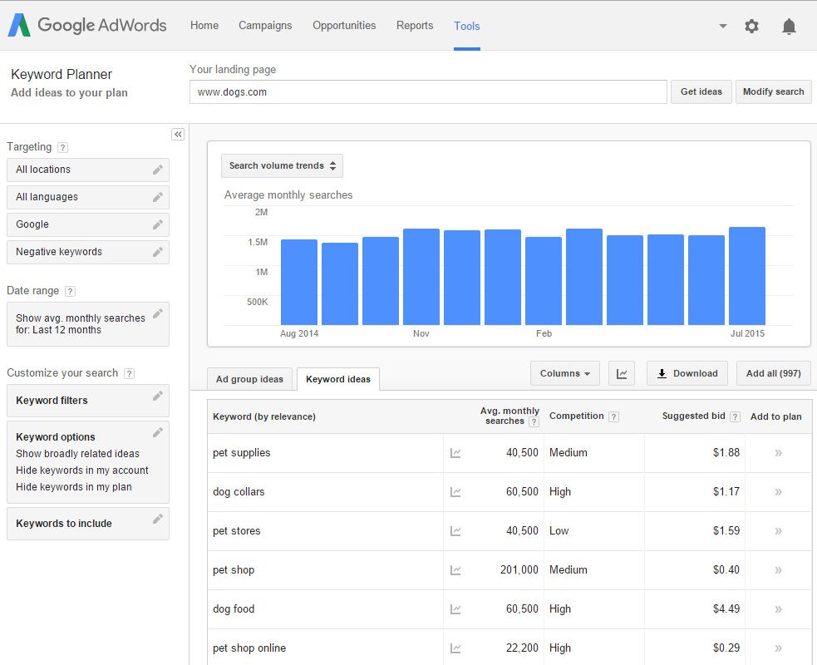Open Customize your search help icon
The height and width of the screenshot is (665, 817).
click(x=129, y=374)
